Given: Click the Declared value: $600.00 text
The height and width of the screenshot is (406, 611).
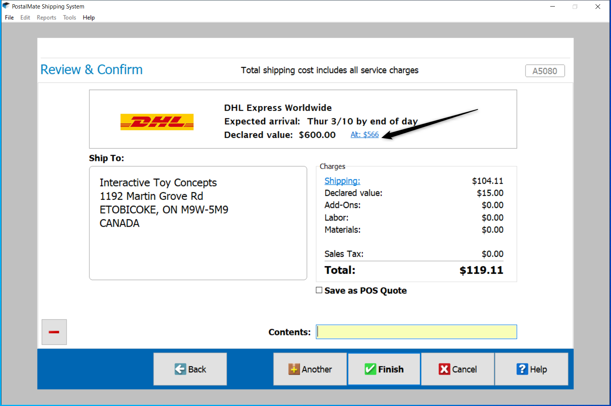Looking at the screenshot, I should [280, 135].
